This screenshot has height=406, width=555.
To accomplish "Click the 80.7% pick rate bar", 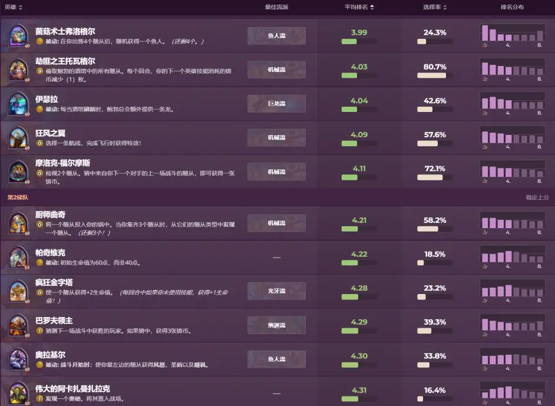I will (431, 75).
